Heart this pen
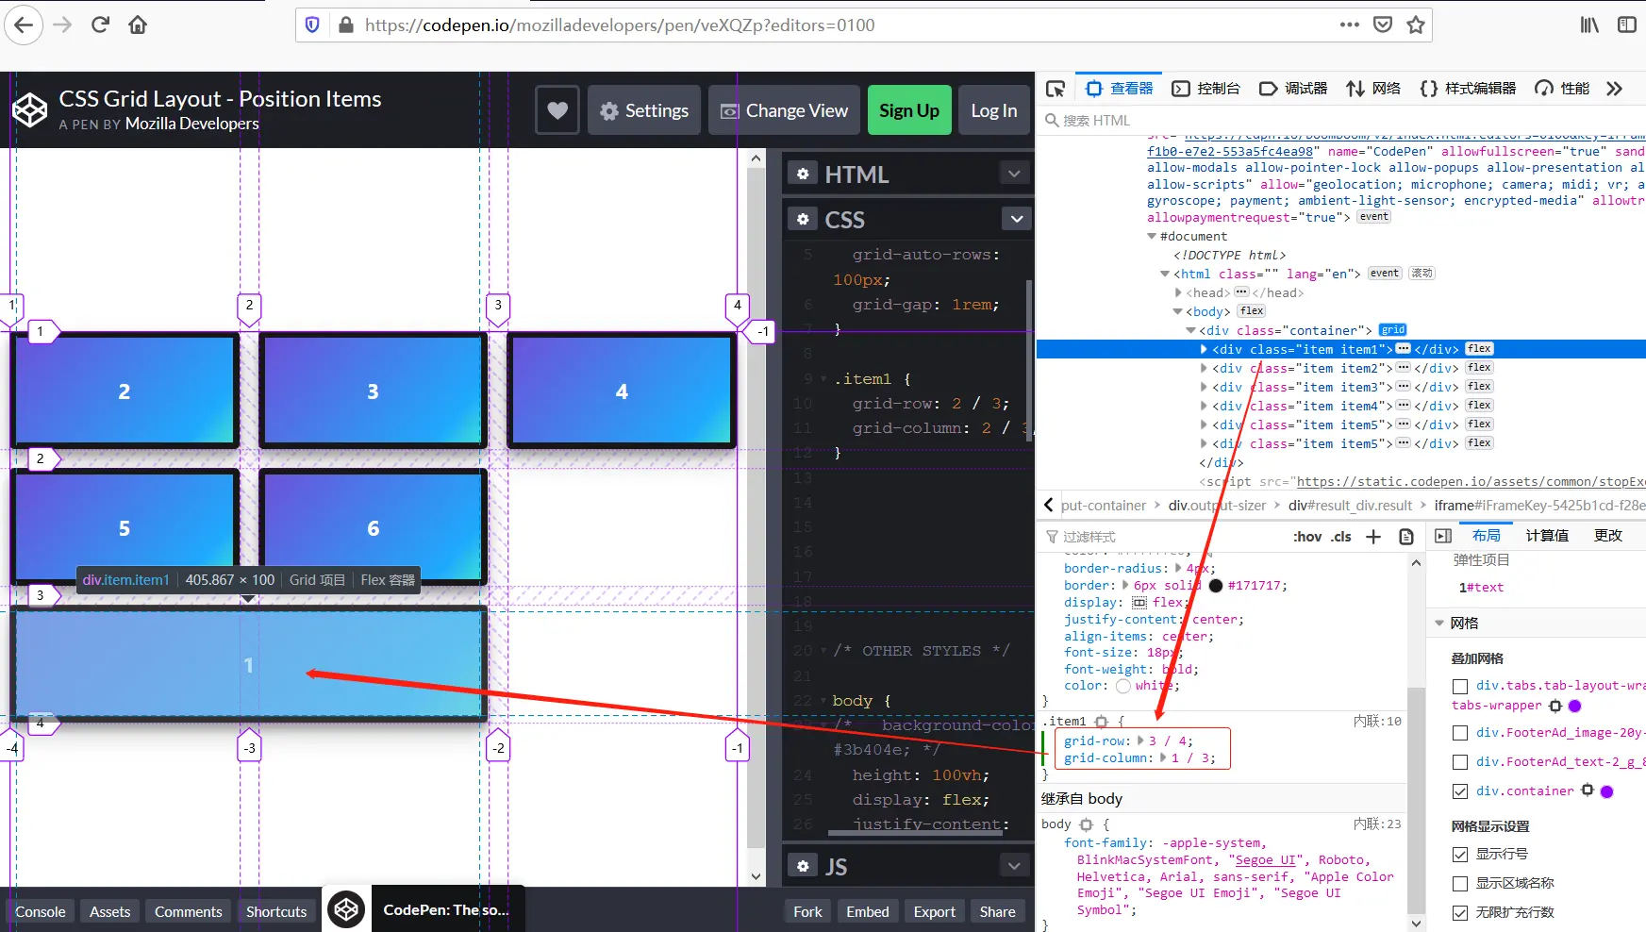This screenshot has height=932, width=1646. 557,110
